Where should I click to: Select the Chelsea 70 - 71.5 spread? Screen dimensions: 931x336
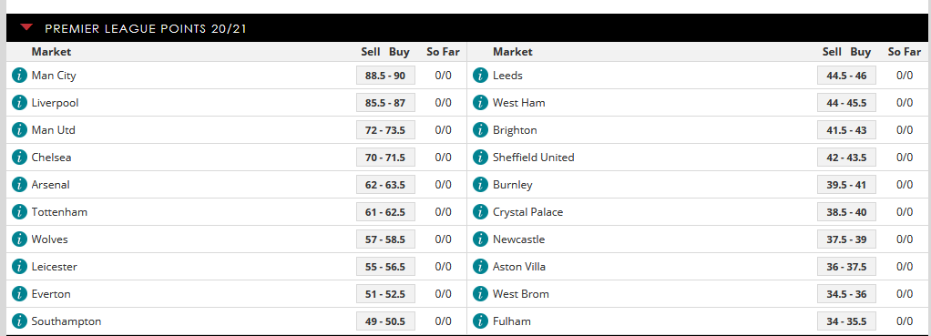pos(385,158)
